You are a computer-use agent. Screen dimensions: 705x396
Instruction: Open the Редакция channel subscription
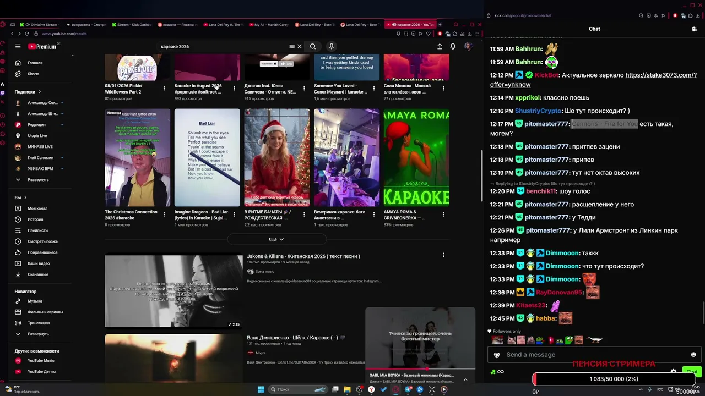click(38, 125)
